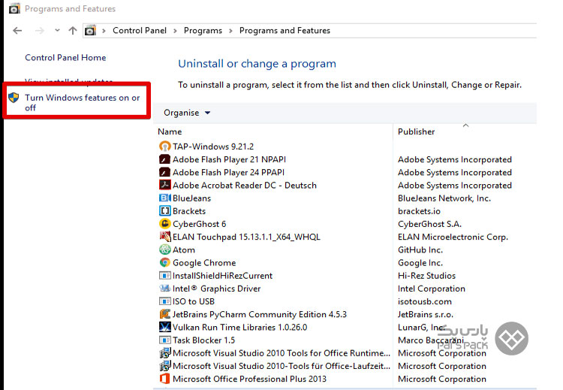Navigate to Control Panel breadcrumb
563x390 pixels.
pos(140,31)
